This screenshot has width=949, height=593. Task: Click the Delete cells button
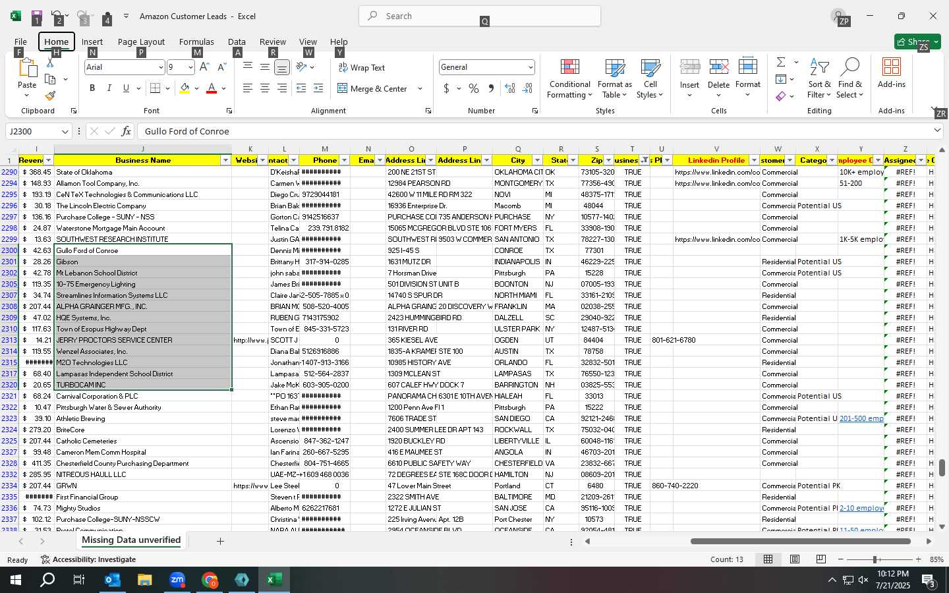coord(718,78)
